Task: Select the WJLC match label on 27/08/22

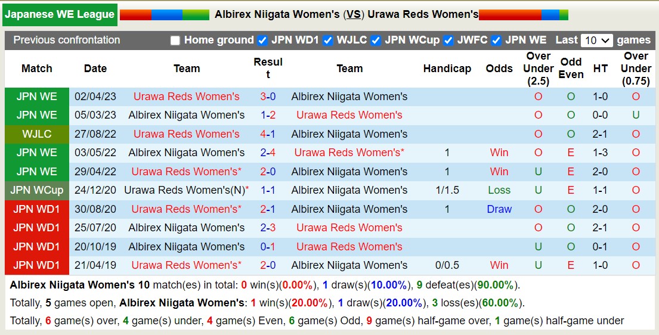Action: [x=37, y=134]
